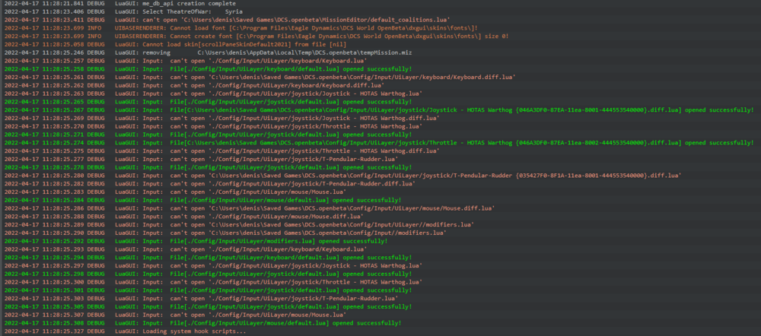Viewport: 761px width, 336px height.
Task: Click the 11:28:25.277 T-Pendular-Rudder.lua line
Action: [x=201, y=159]
